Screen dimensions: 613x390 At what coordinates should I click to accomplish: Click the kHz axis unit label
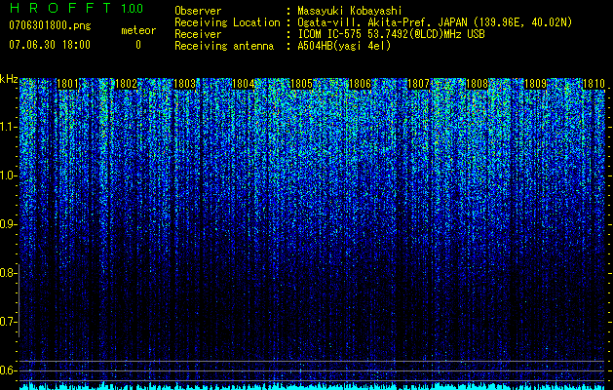pyautogui.click(x=9, y=79)
